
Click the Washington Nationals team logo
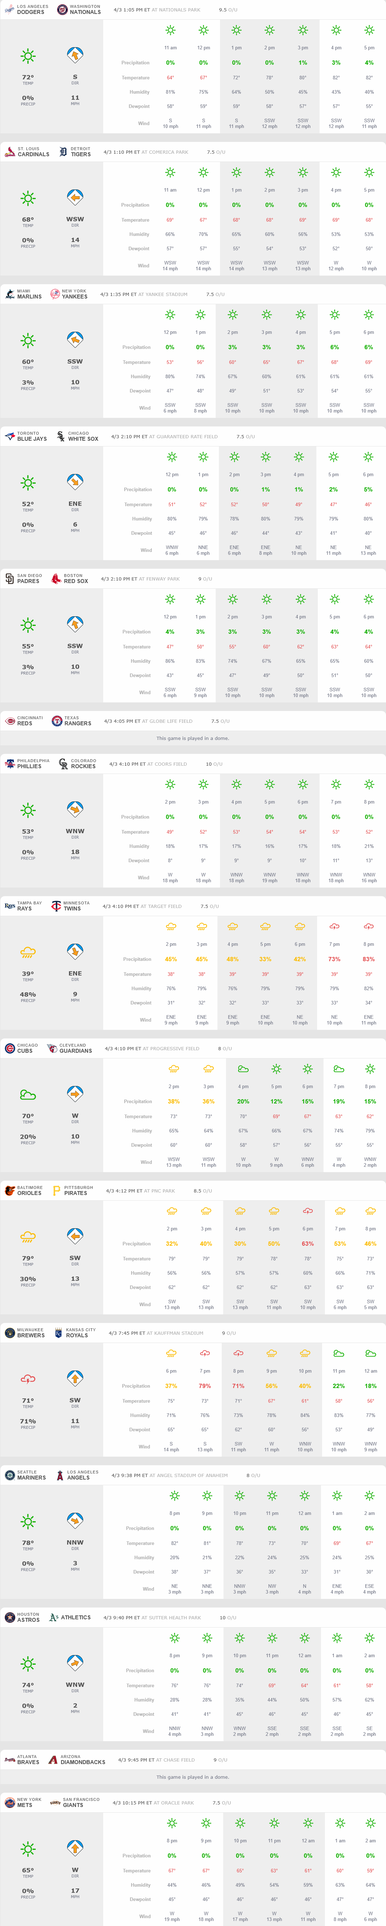[63, 10]
